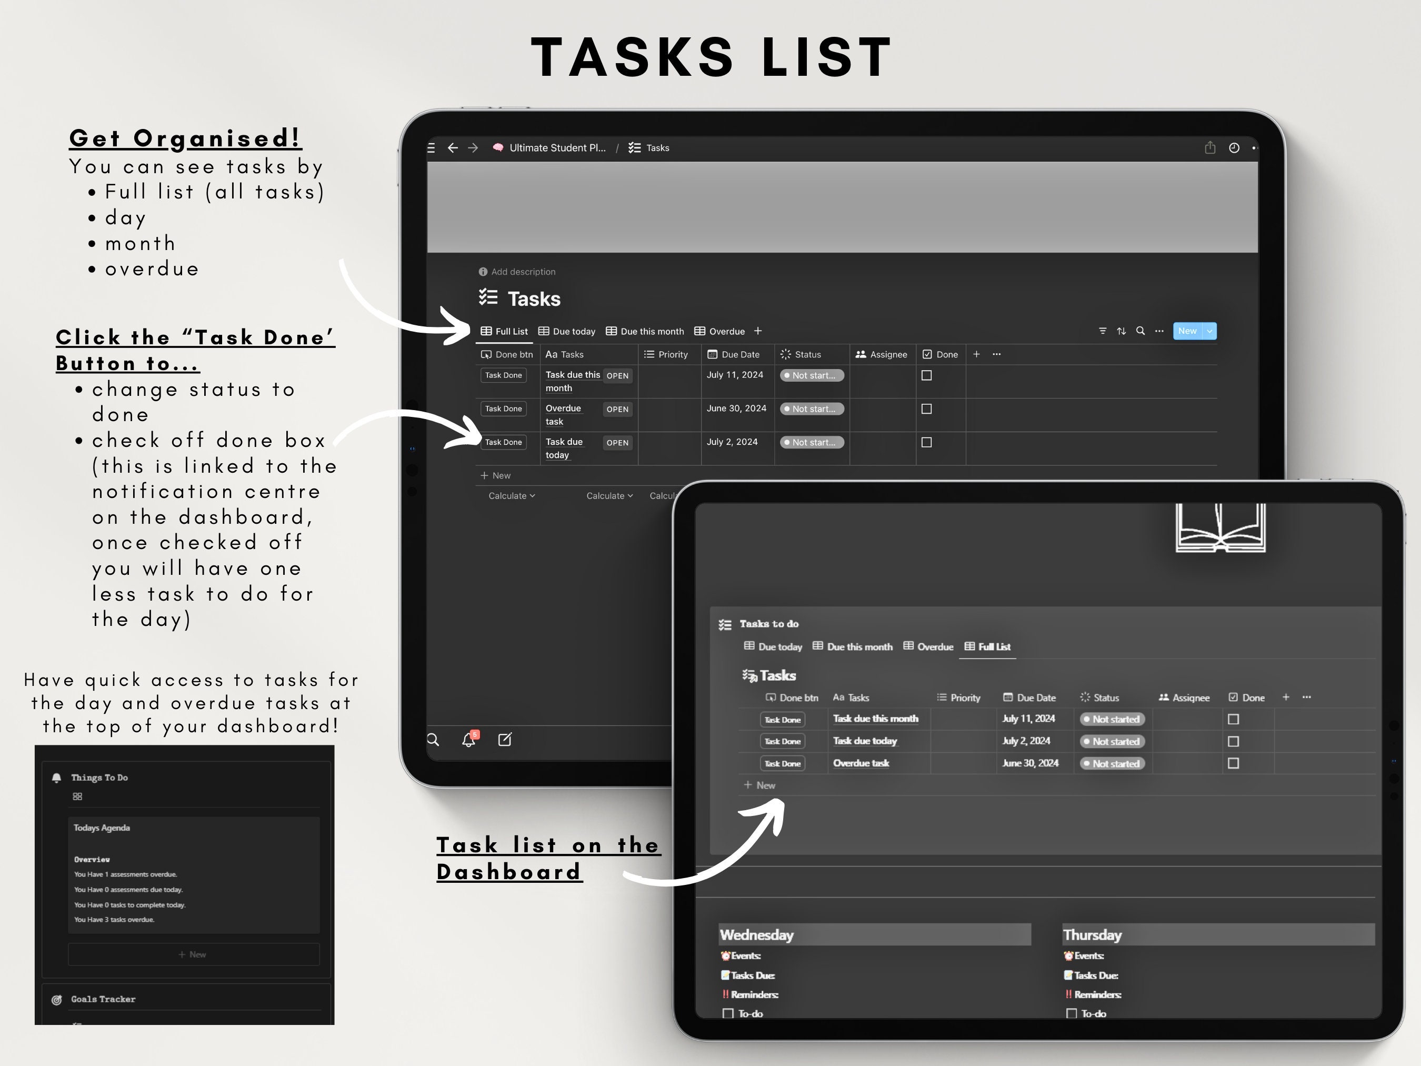Click the search icon in Tasks toolbar
This screenshot has width=1421, height=1066.
click(1140, 331)
